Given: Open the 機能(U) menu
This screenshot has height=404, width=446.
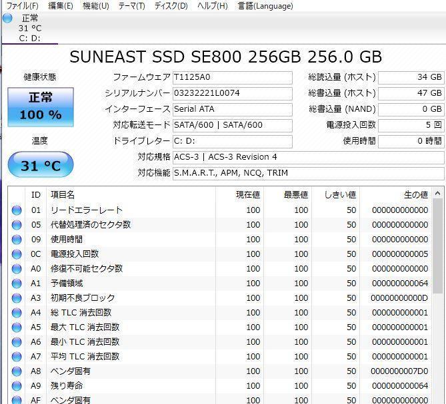Looking at the screenshot, I should click(96, 6).
